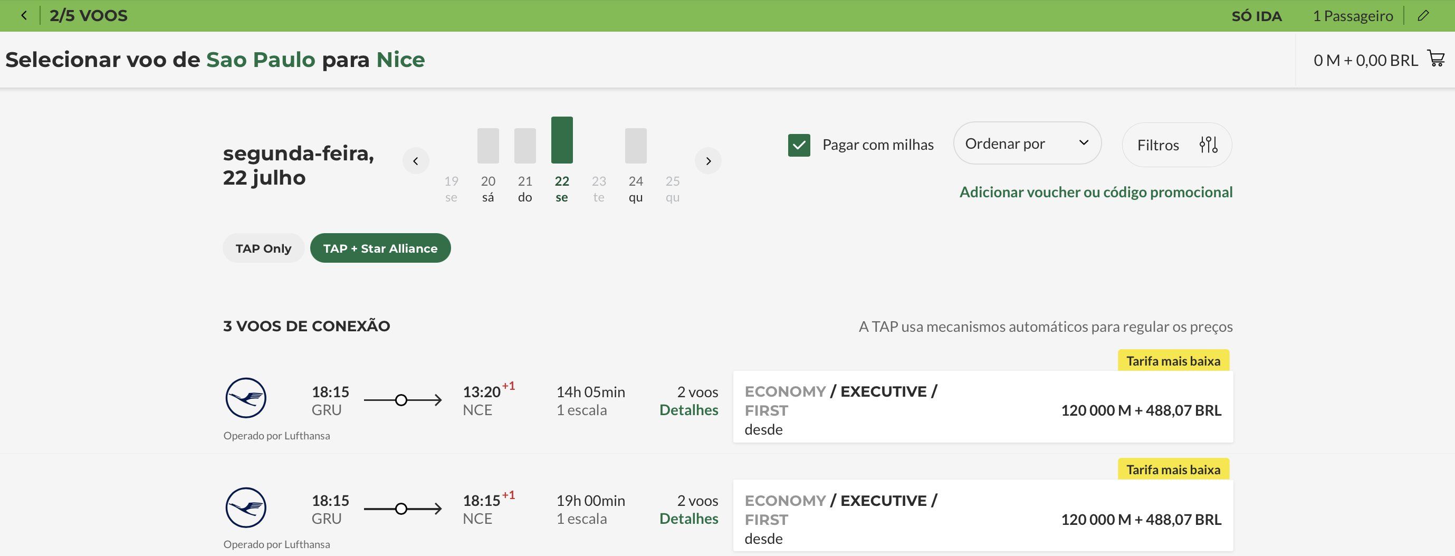Image resolution: width=1455 pixels, height=556 pixels.
Task: Select the TAP + Star Alliance tab
Action: 380,248
